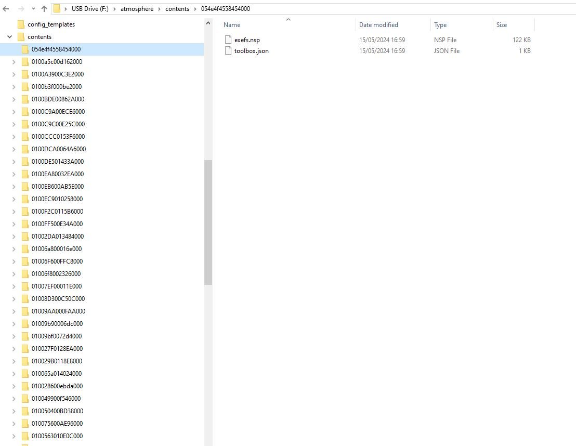Click the exefs.nsp file icon
The image size is (576, 446).
(228, 40)
